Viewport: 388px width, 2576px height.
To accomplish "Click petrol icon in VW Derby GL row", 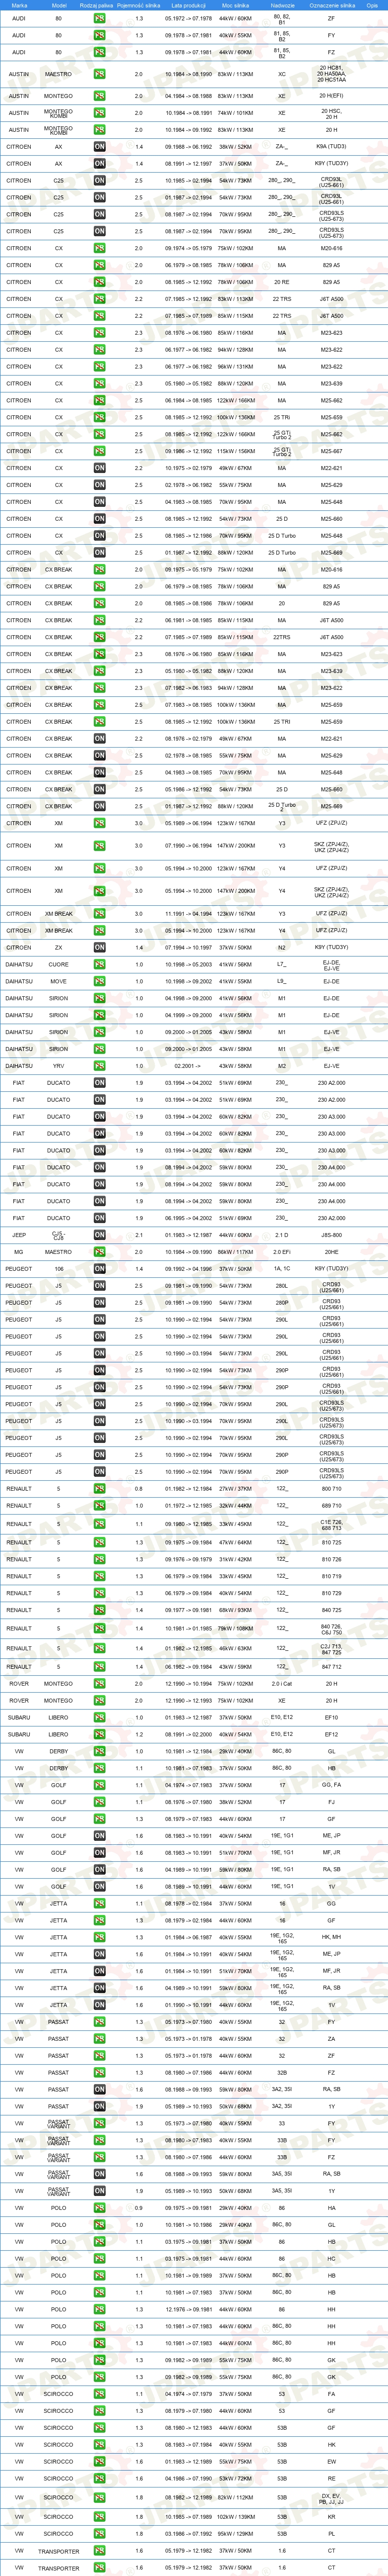I will click(100, 1751).
